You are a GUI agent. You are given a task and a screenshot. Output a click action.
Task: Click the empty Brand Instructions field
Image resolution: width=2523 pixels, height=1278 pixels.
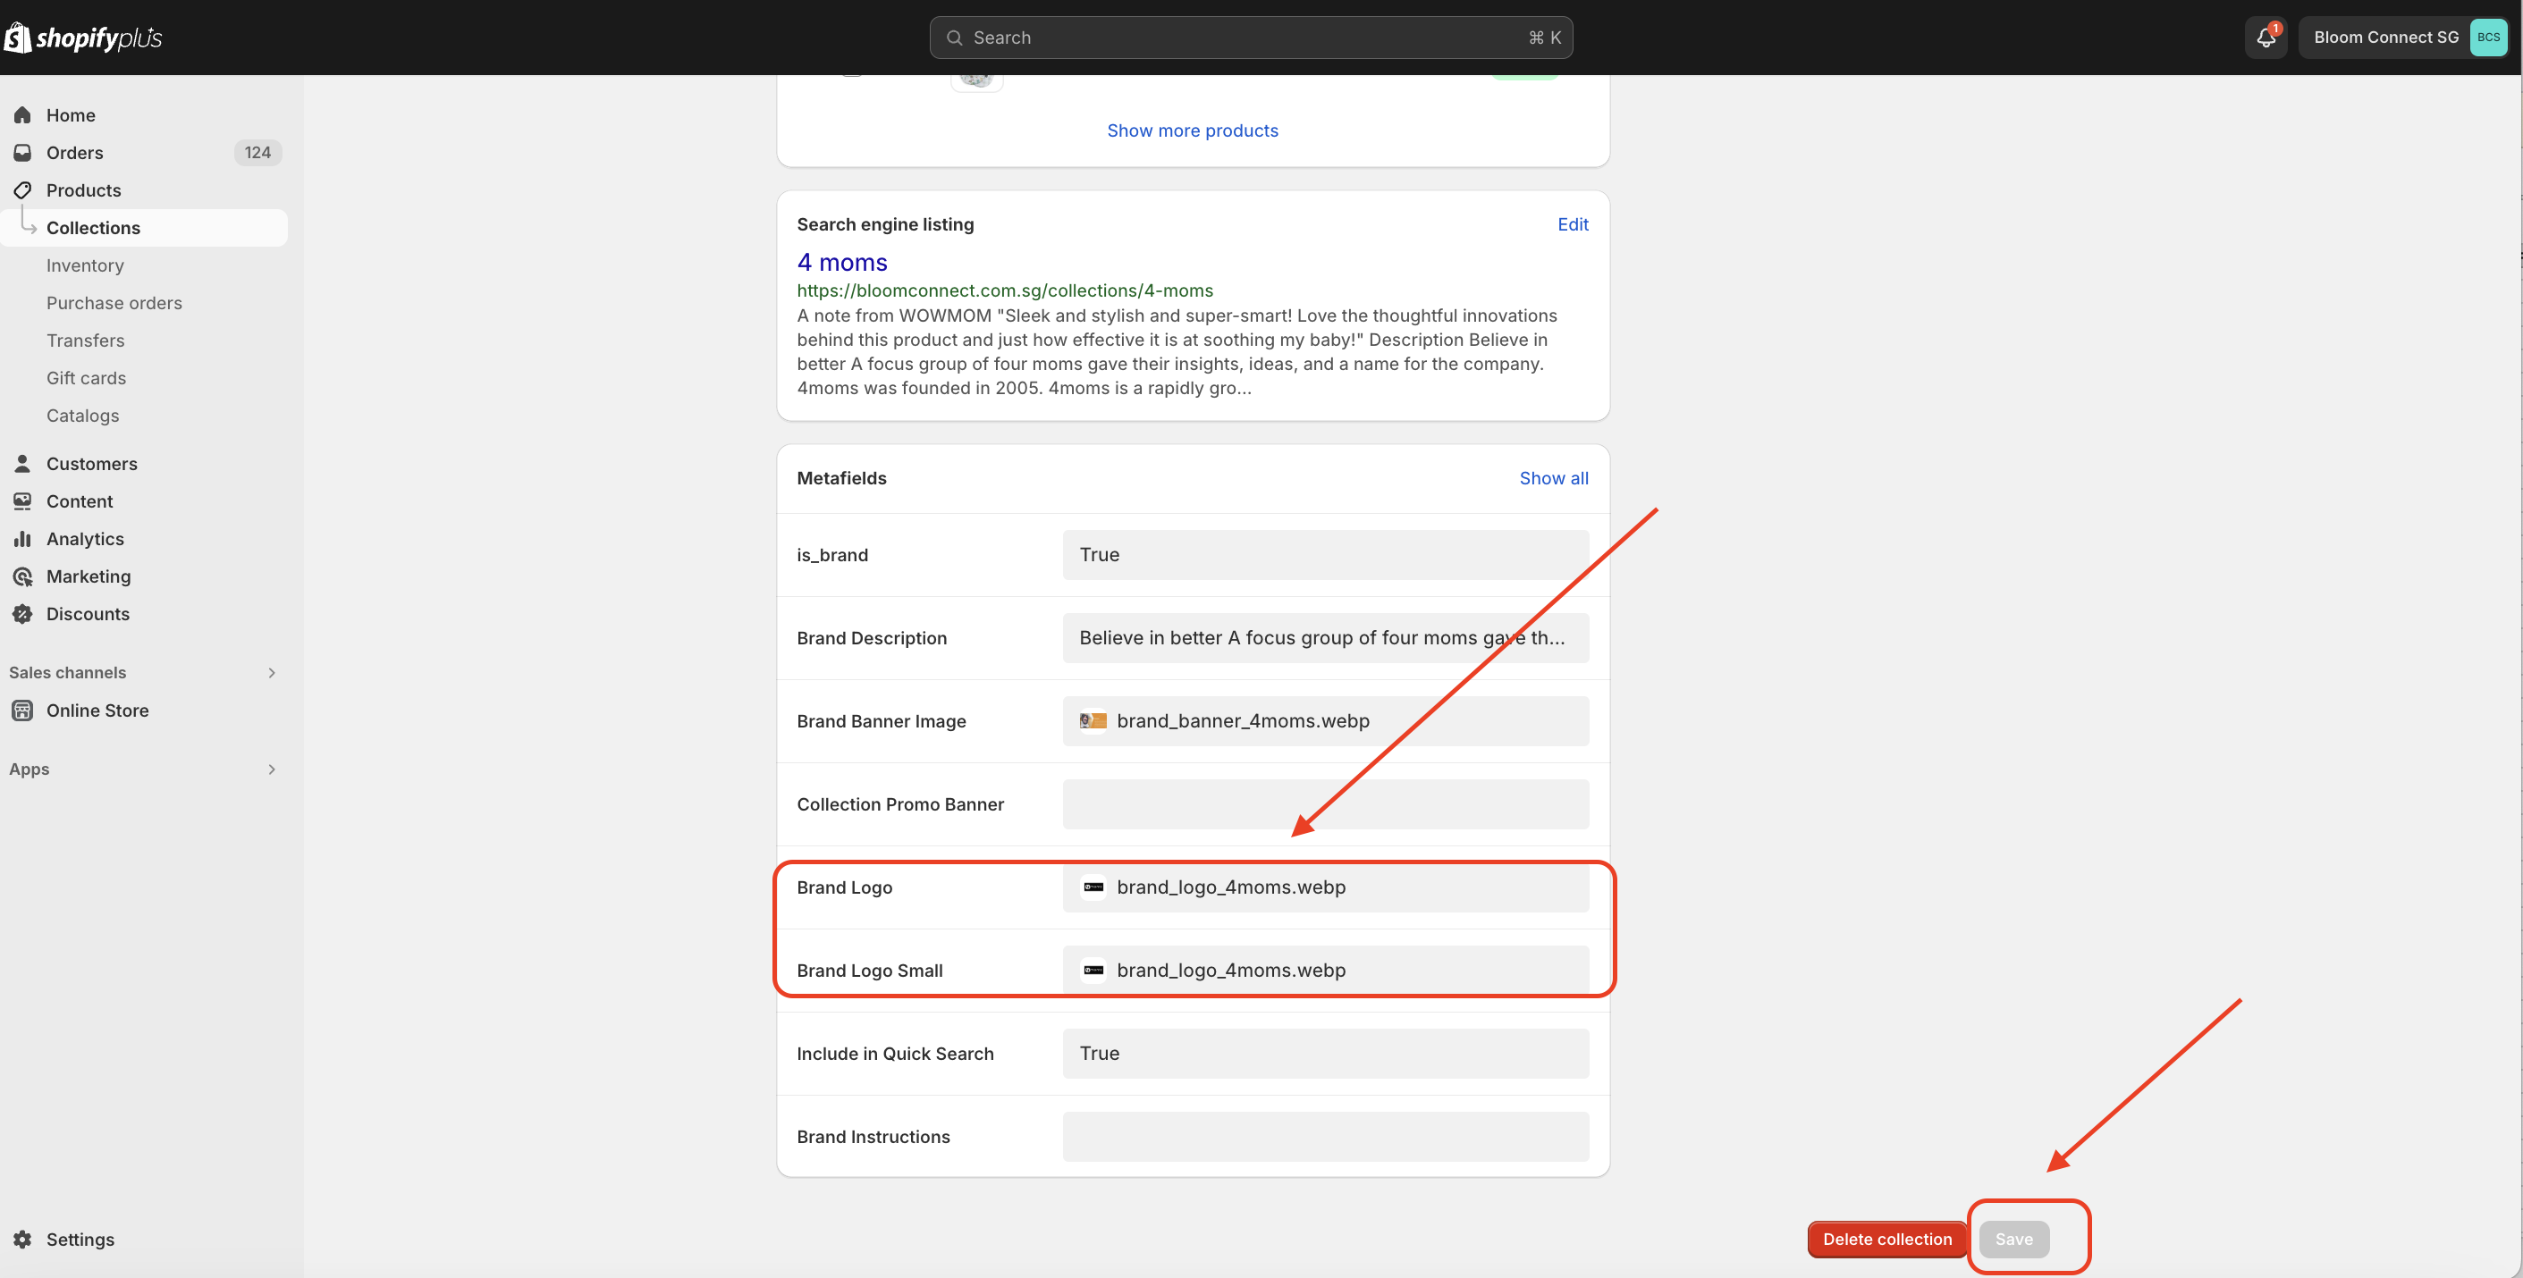1325,1137
